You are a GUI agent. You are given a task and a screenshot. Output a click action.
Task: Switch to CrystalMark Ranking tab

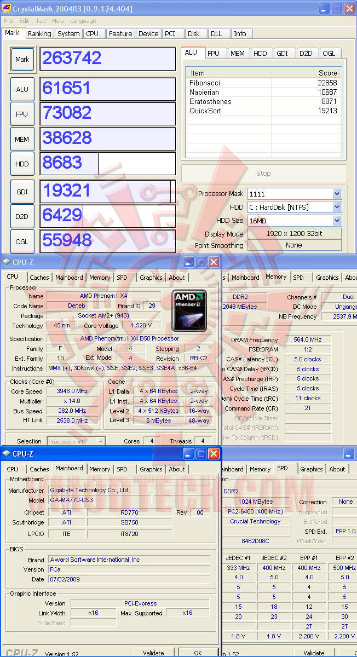tap(39, 33)
